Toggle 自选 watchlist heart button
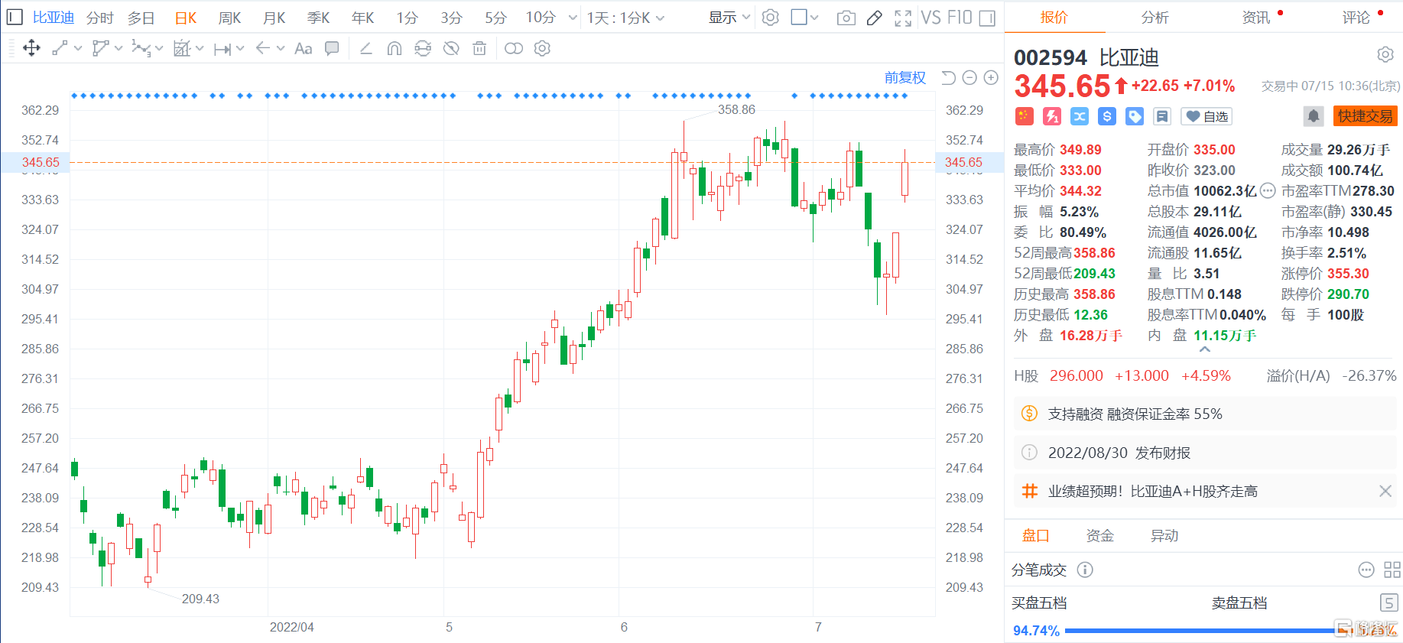This screenshot has width=1403, height=643. pyautogui.click(x=1207, y=116)
